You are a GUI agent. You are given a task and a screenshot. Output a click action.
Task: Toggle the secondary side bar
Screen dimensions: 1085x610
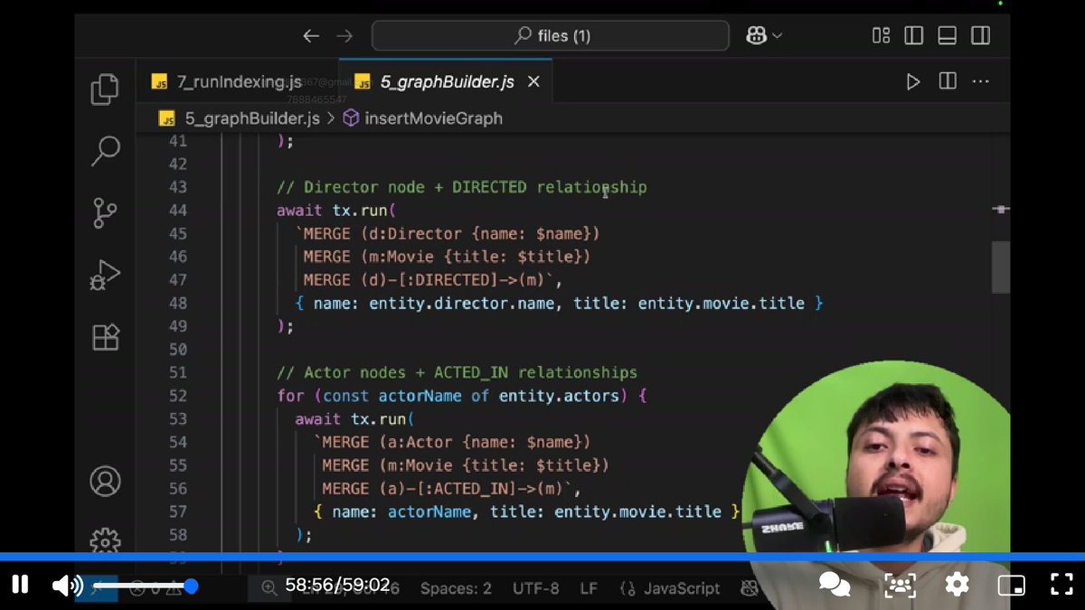(x=980, y=36)
